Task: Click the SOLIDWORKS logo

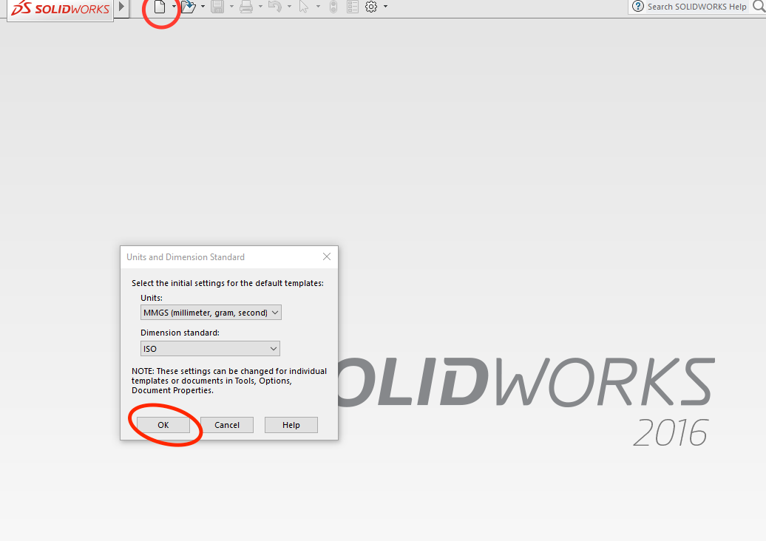Action: point(59,7)
